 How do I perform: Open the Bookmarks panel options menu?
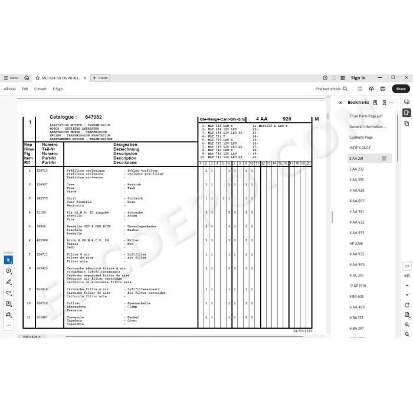click(x=391, y=103)
